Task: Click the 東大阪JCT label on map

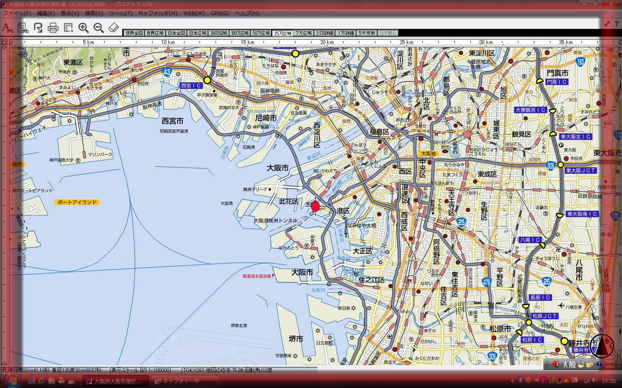Action: (x=581, y=170)
